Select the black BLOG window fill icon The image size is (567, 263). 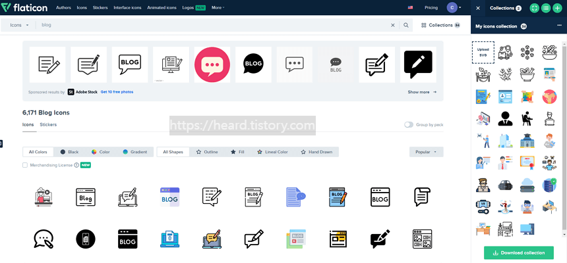[128, 239]
